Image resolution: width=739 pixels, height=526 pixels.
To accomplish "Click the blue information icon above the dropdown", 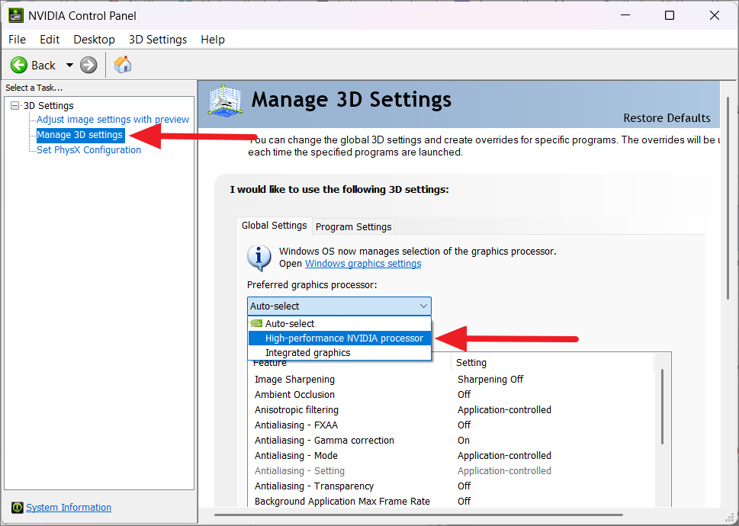I will [259, 257].
